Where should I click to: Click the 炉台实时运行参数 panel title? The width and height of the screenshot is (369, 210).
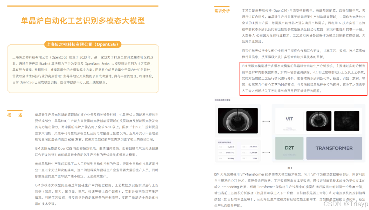[x=225, y=142]
